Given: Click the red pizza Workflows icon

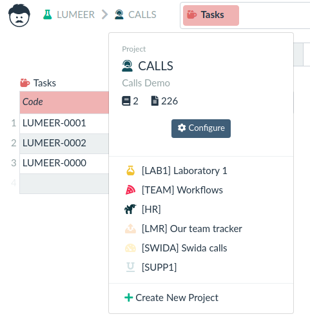Looking at the screenshot, I should pyautogui.click(x=130, y=190).
